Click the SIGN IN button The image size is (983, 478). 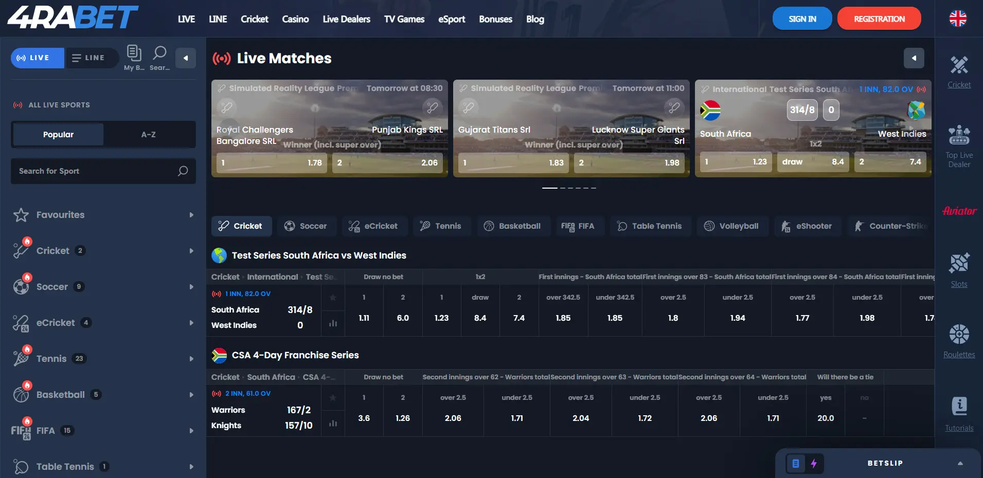[x=802, y=19]
